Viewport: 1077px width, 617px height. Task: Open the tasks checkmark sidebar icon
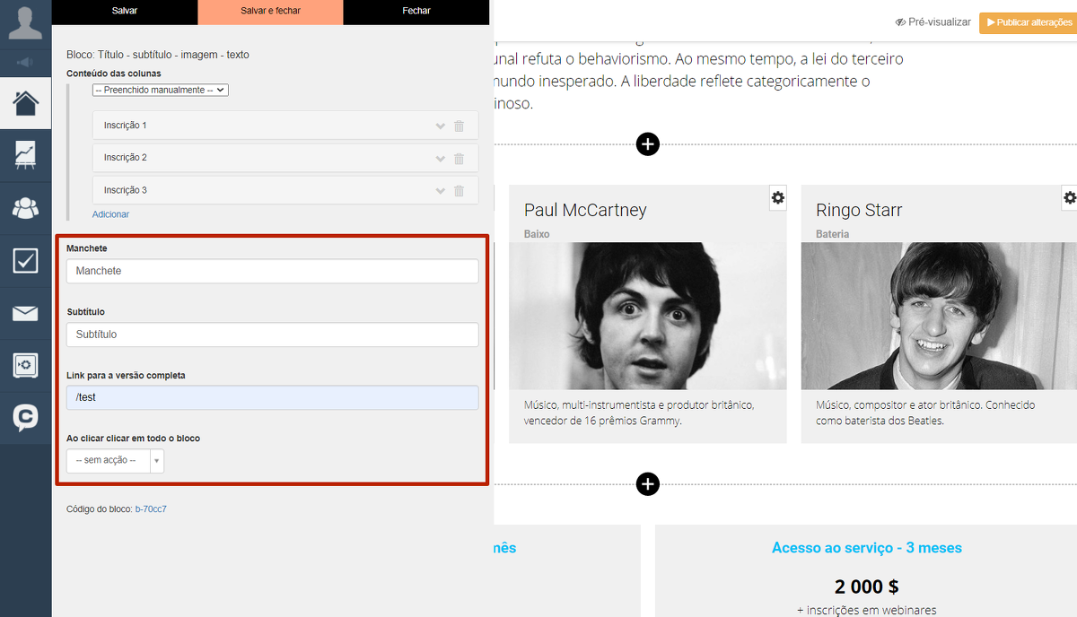point(25,261)
